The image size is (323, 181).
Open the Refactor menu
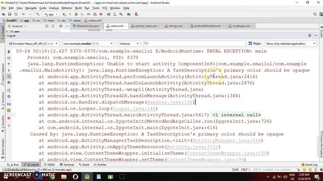click(67, 8)
